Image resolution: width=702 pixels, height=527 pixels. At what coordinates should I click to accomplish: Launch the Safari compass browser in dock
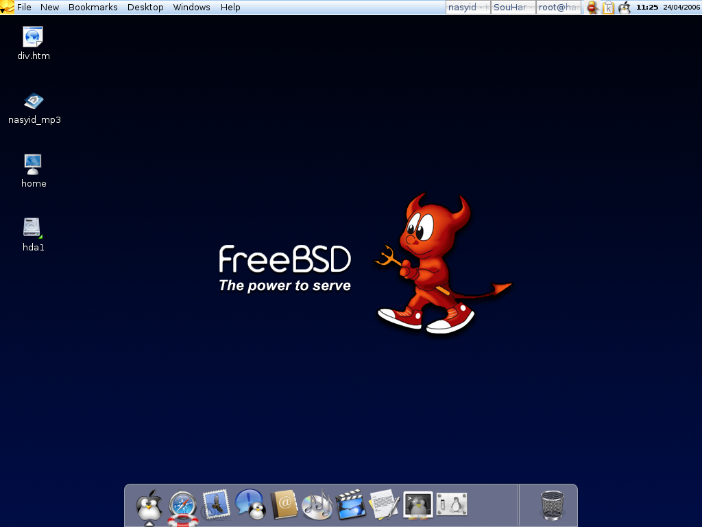pyautogui.click(x=182, y=507)
